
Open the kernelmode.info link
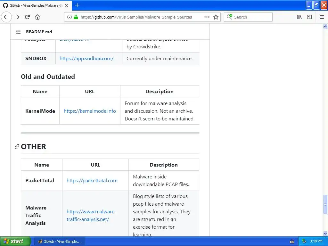[x=90, y=111]
